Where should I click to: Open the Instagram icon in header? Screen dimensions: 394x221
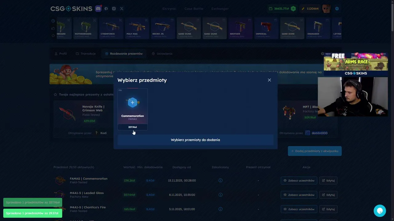[114, 9]
